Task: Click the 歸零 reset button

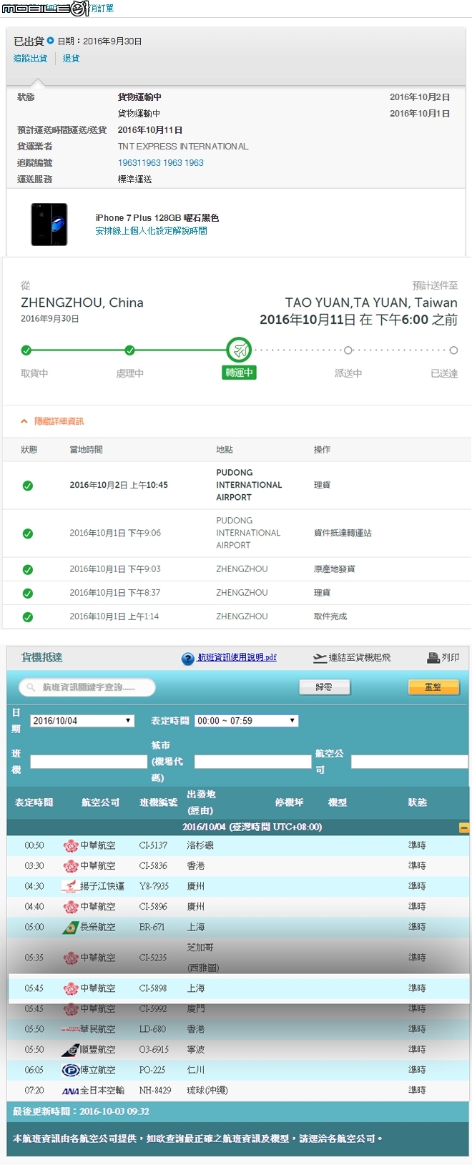Action: tap(325, 687)
